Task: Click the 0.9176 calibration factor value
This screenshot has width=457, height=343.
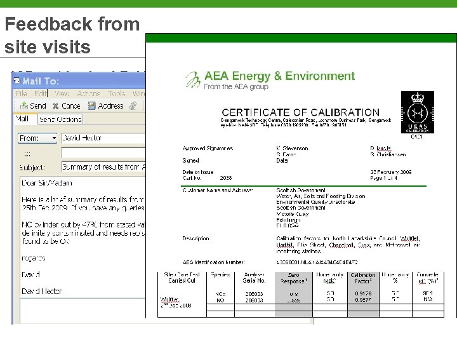Action: pyautogui.click(x=363, y=293)
